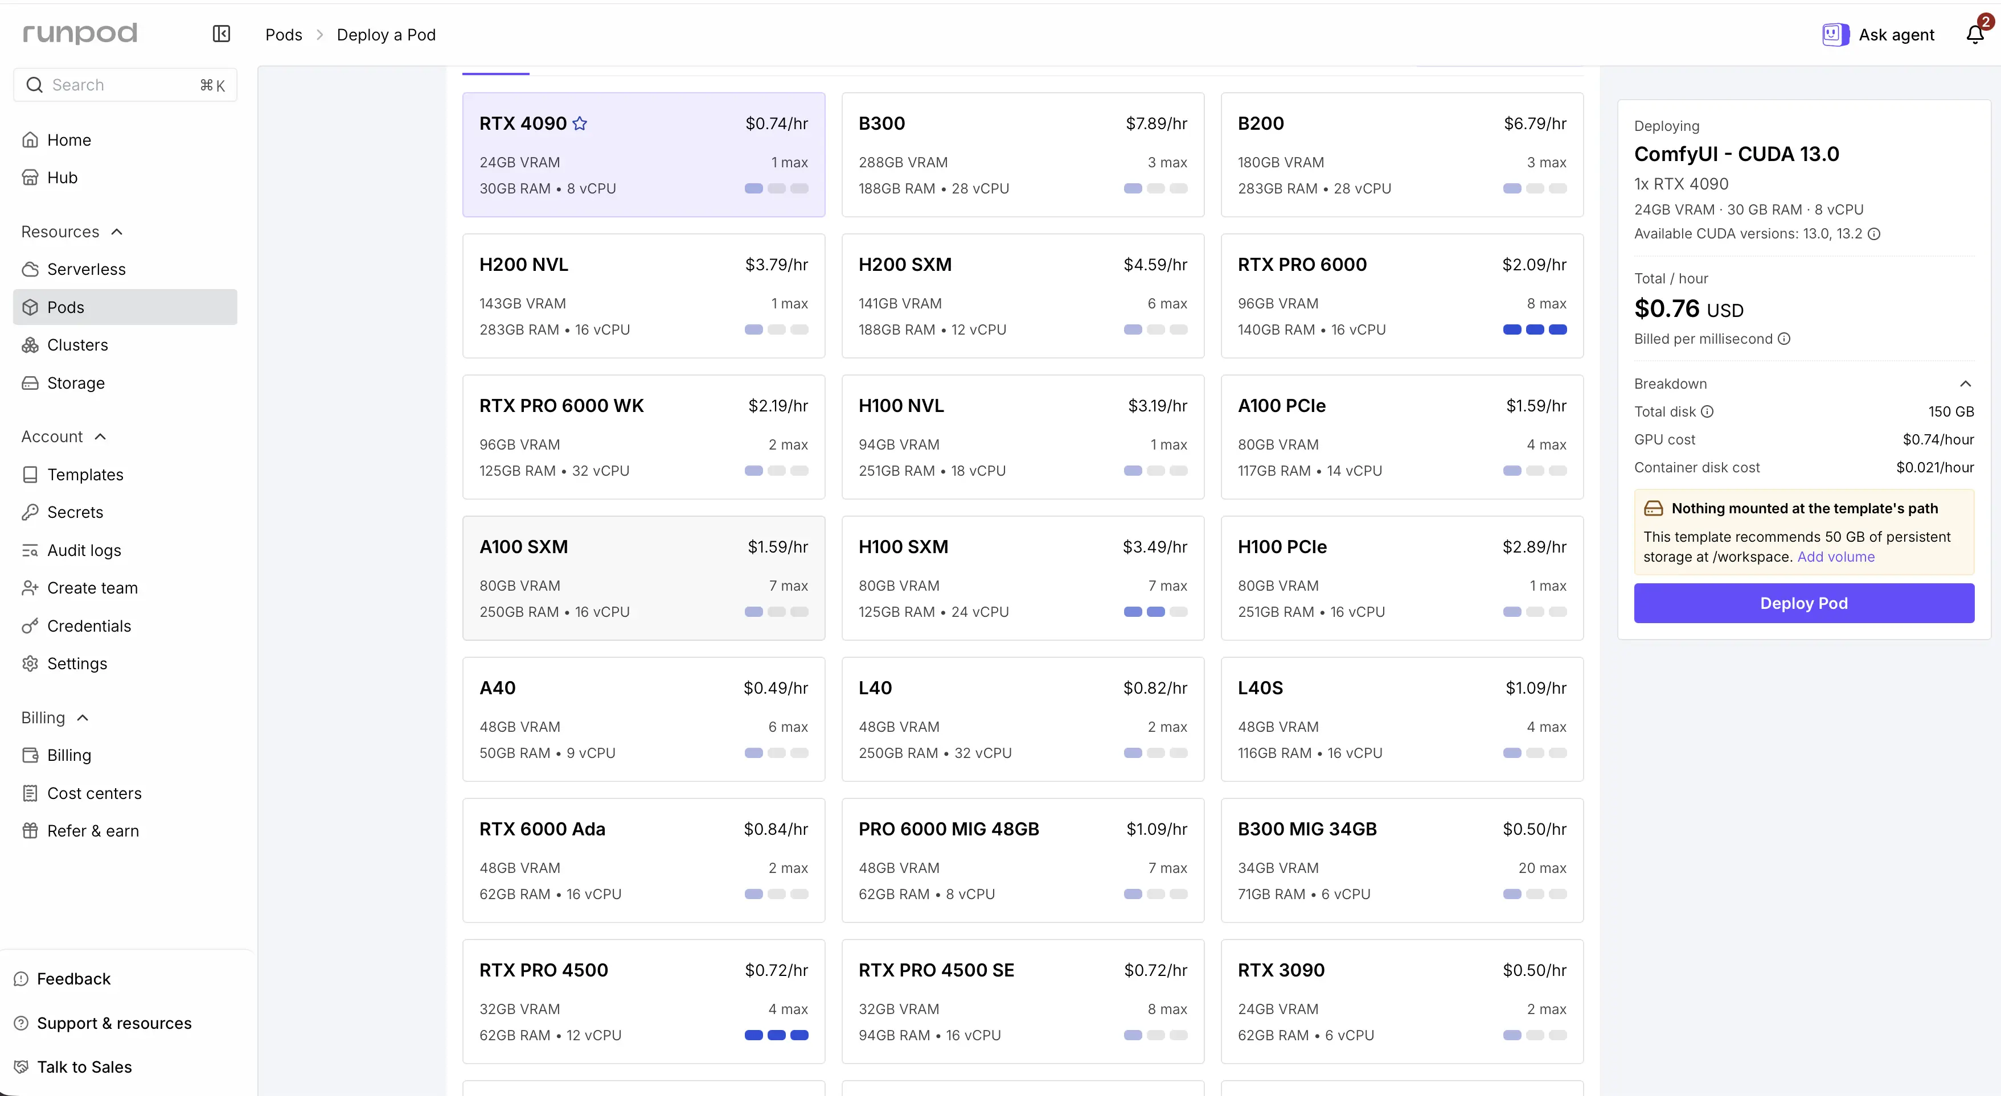Screen dimensions: 2001x1096
Task: Favorite the RTX 4090 star icon
Action: coord(580,123)
